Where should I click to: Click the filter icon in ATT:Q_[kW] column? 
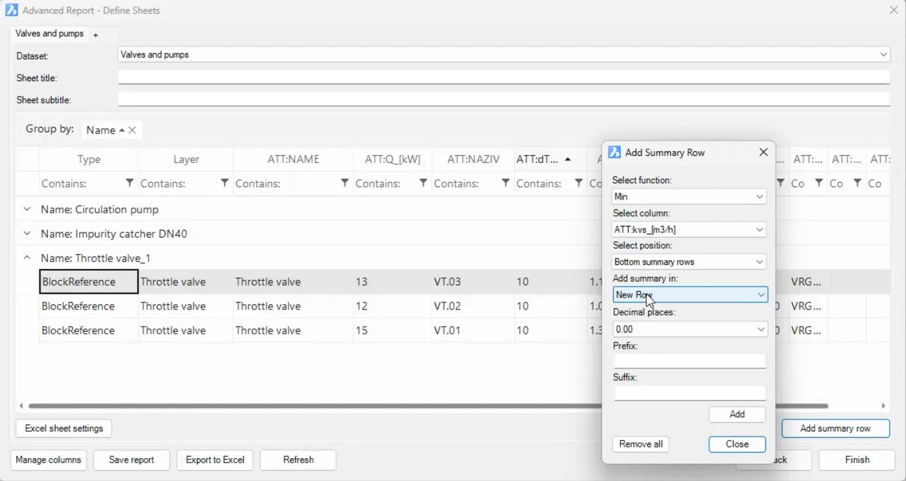coord(423,183)
